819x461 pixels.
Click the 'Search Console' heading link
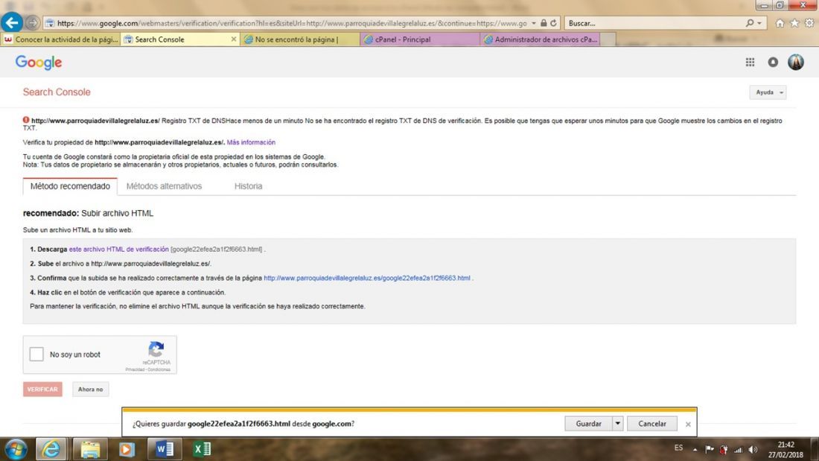(57, 92)
